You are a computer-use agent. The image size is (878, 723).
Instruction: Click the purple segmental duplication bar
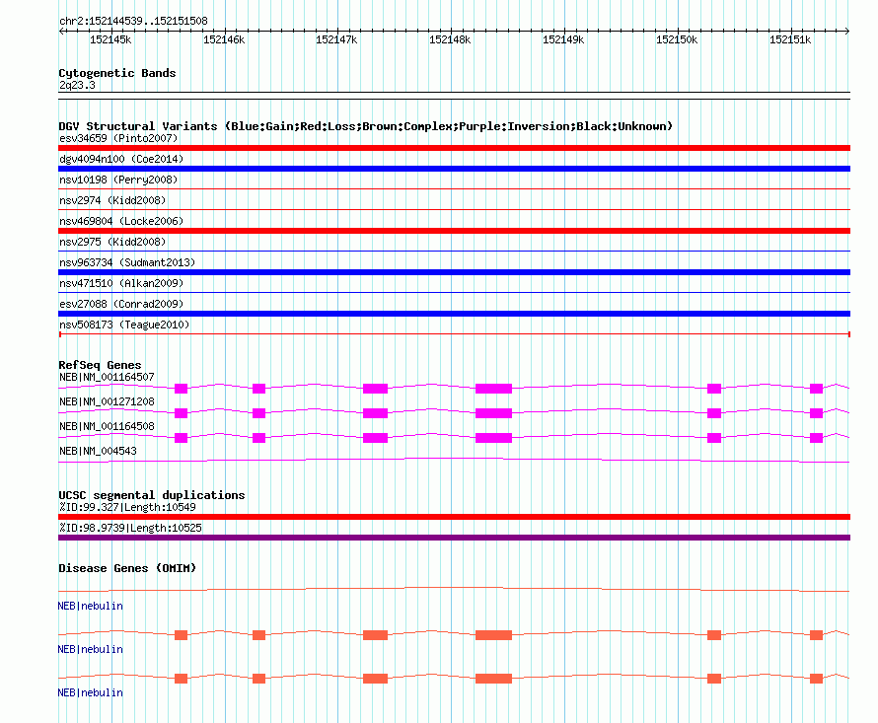click(454, 538)
